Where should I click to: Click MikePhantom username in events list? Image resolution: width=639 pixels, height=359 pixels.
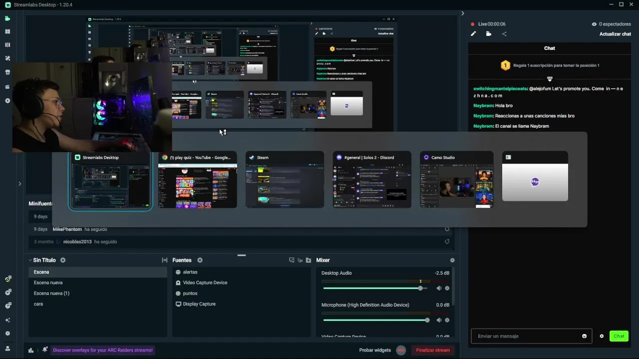pos(67,229)
